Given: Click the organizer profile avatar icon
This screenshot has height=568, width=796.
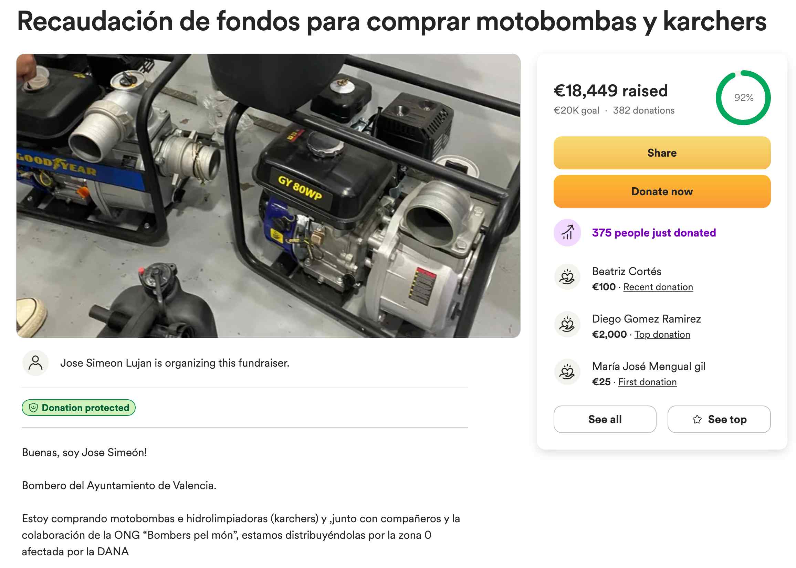Looking at the screenshot, I should [35, 363].
